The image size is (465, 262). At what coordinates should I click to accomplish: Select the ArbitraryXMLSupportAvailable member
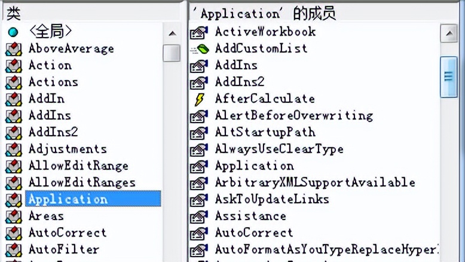click(315, 183)
